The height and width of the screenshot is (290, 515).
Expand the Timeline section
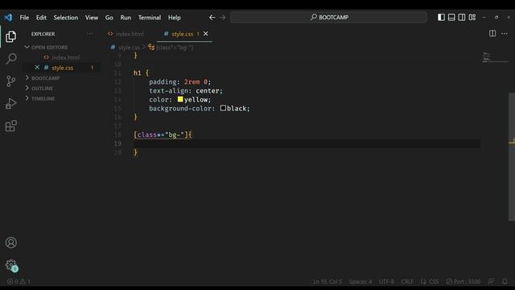pyautogui.click(x=43, y=98)
